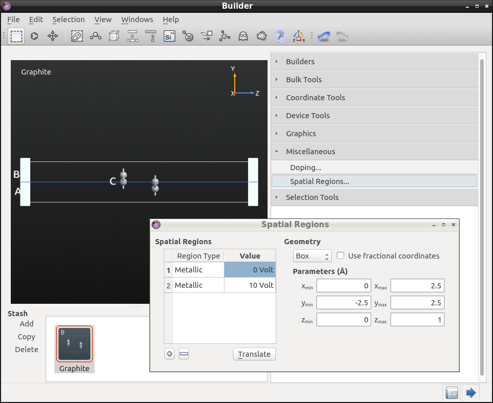Click the purple sphere P tool icon
This screenshot has width=493, height=403.
(280, 36)
